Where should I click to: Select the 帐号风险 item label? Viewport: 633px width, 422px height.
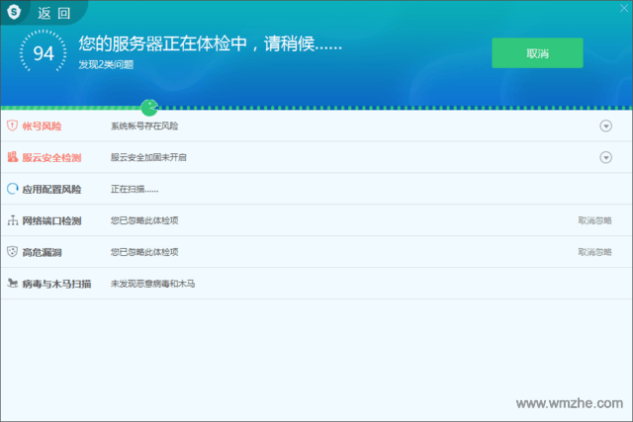(42, 127)
